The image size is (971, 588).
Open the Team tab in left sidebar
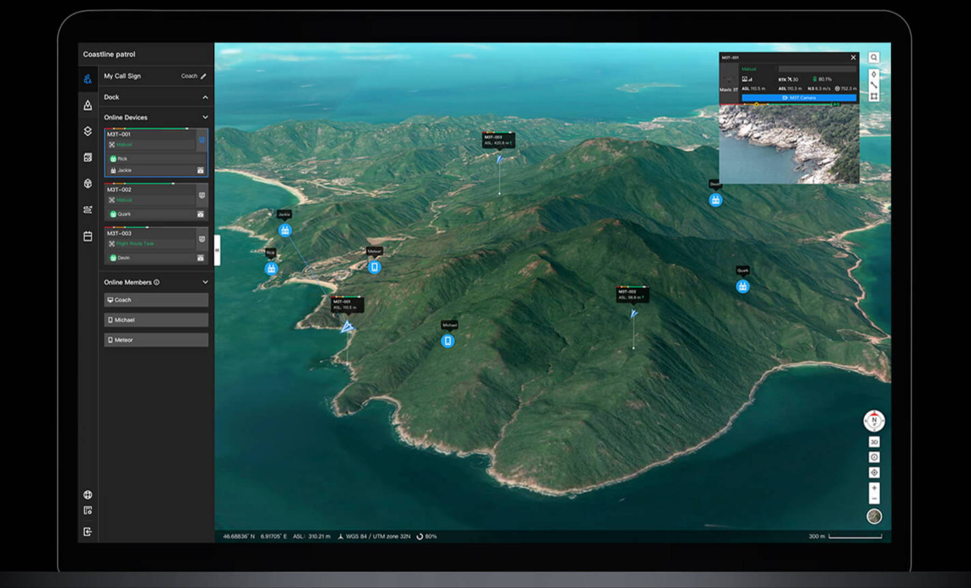coord(88,79)
